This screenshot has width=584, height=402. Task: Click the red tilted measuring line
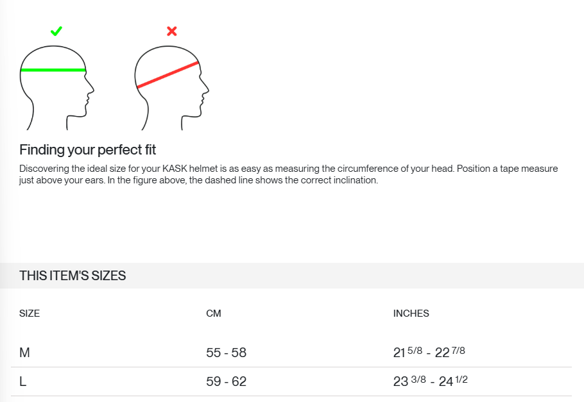pyautogui.click(x=167, y=75)
